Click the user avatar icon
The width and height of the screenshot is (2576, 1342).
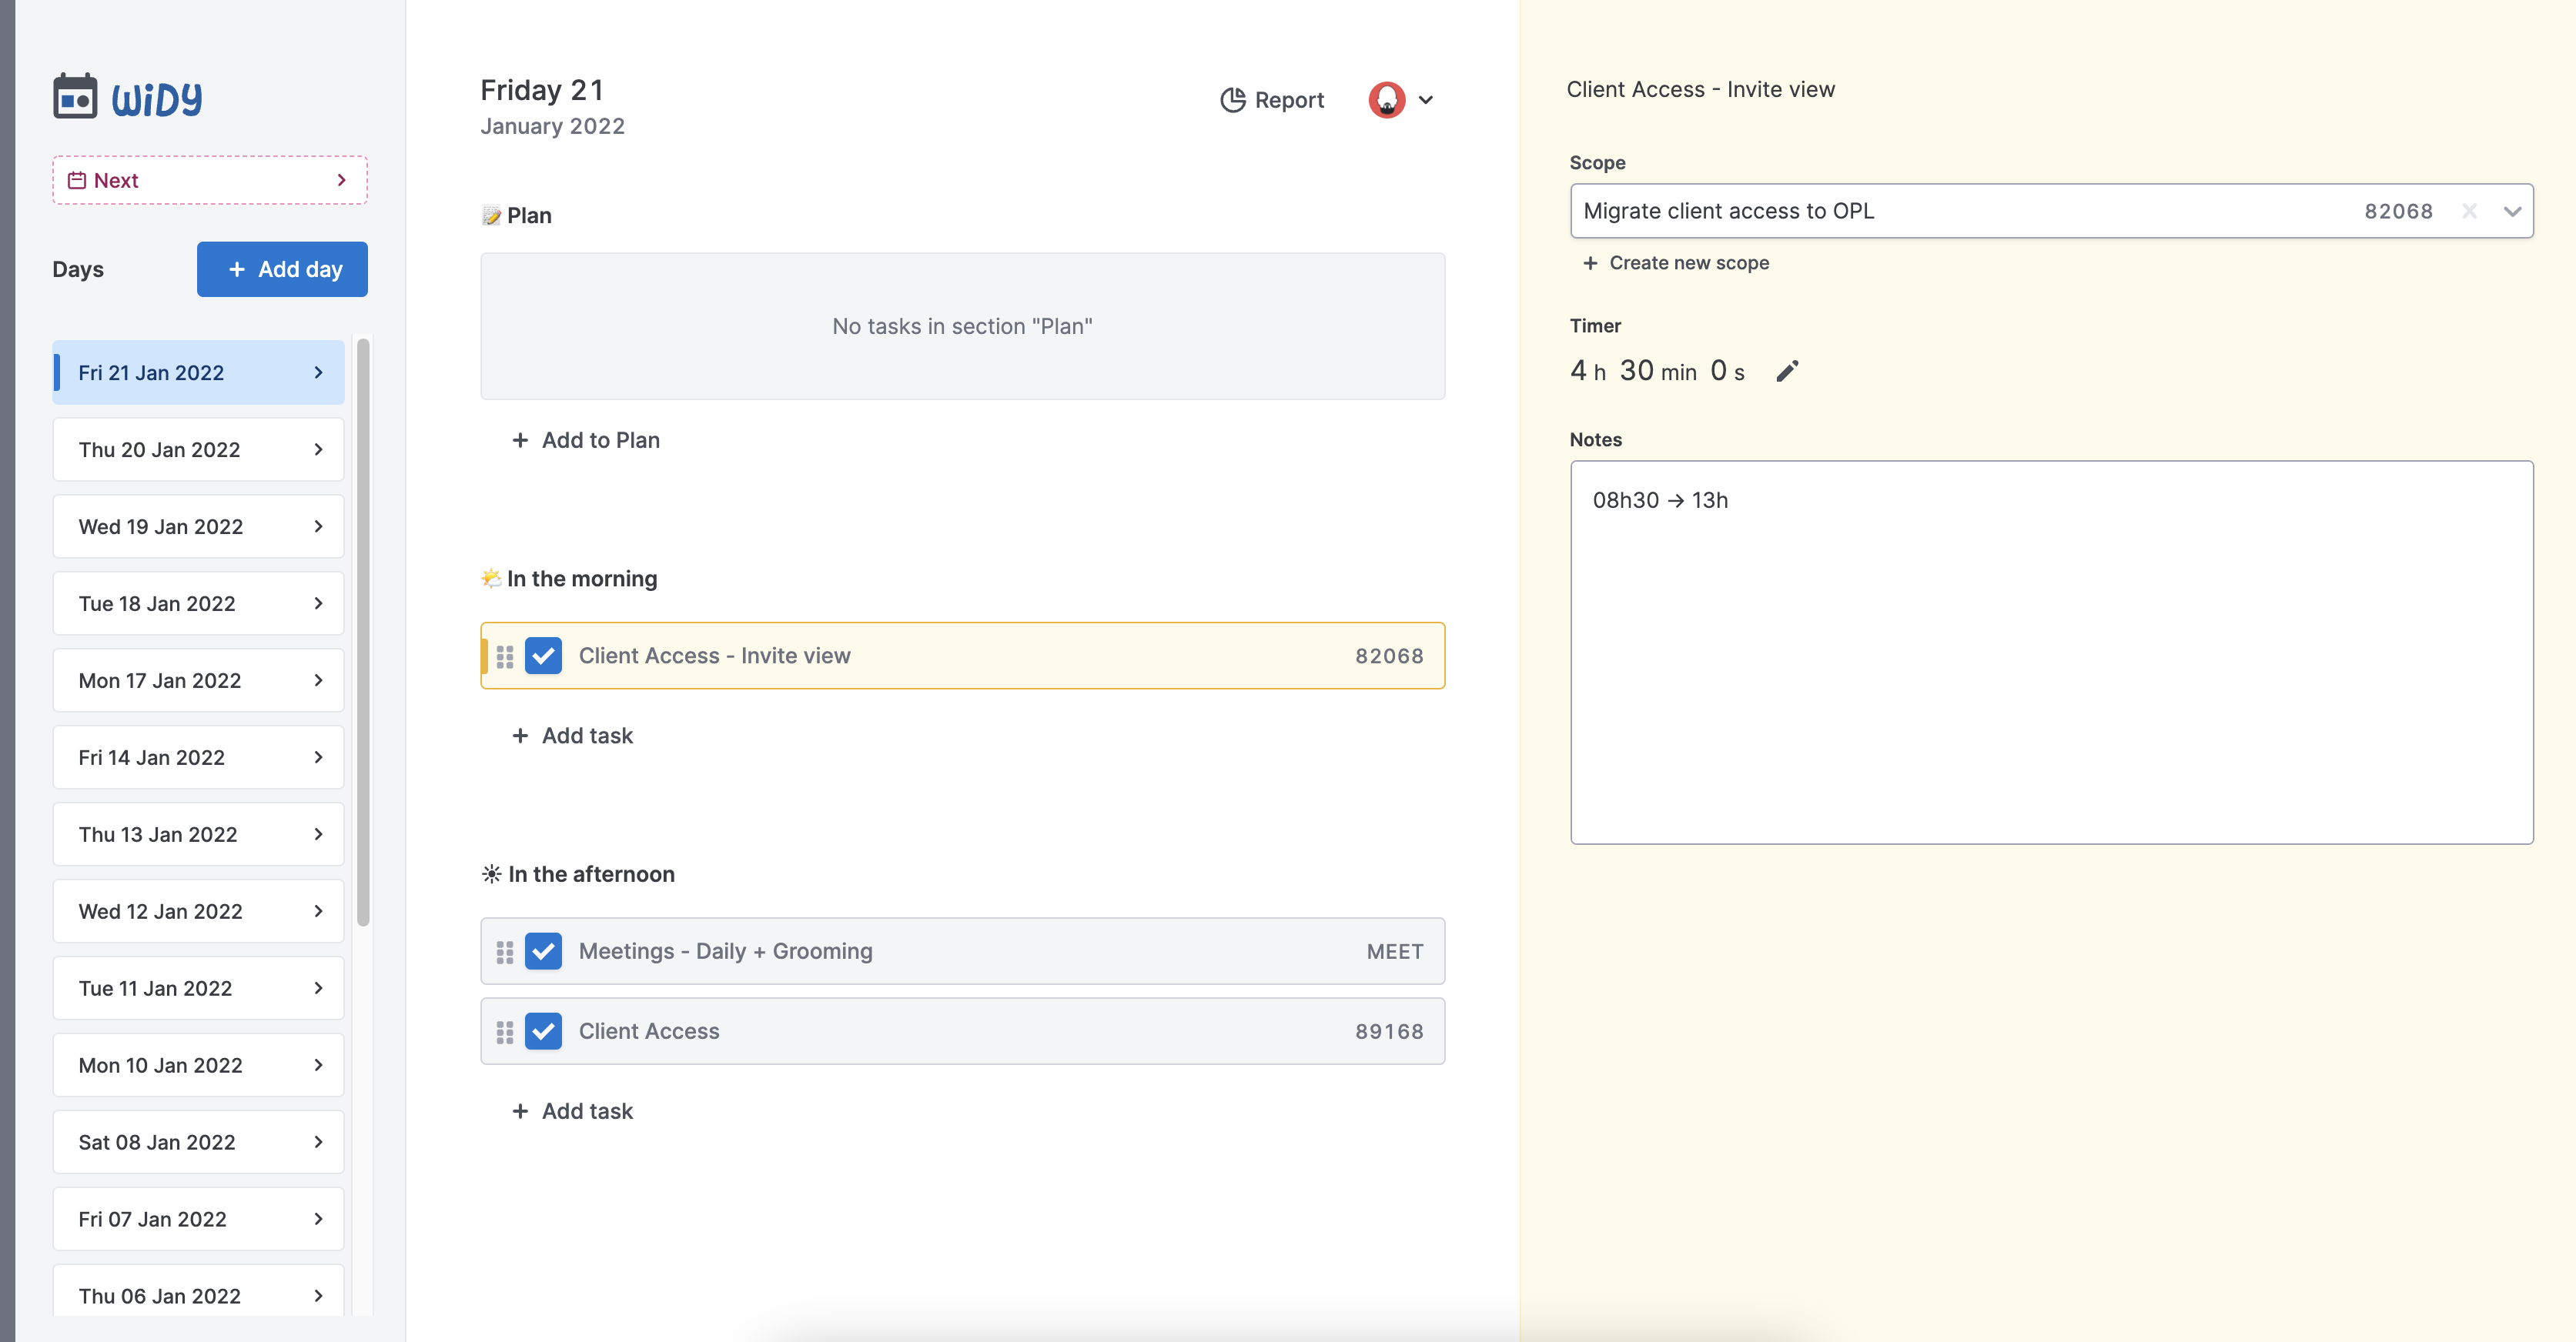pyautogui.click(x=1386, y=100)
